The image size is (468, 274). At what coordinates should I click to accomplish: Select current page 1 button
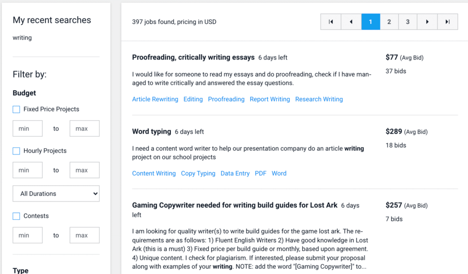[370, 22]
